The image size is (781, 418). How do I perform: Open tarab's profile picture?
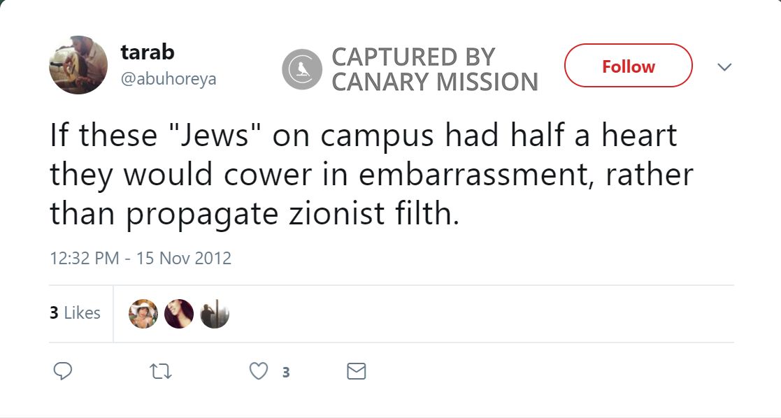[78, 65]
